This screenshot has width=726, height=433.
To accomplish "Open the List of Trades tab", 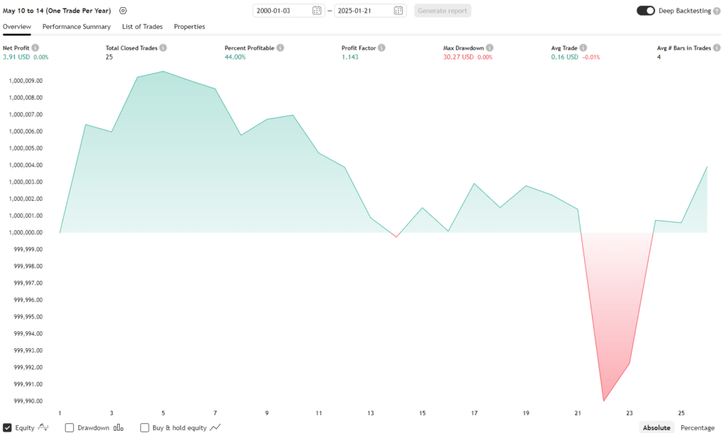I will [x=143, y=27].
